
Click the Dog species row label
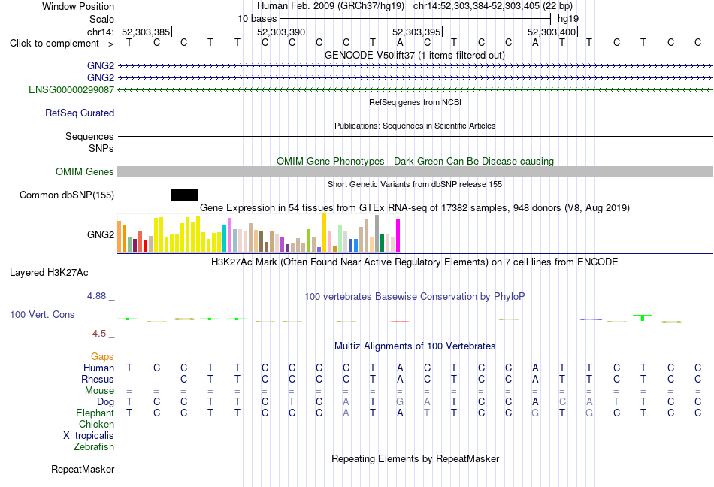[x=105, y=401]
